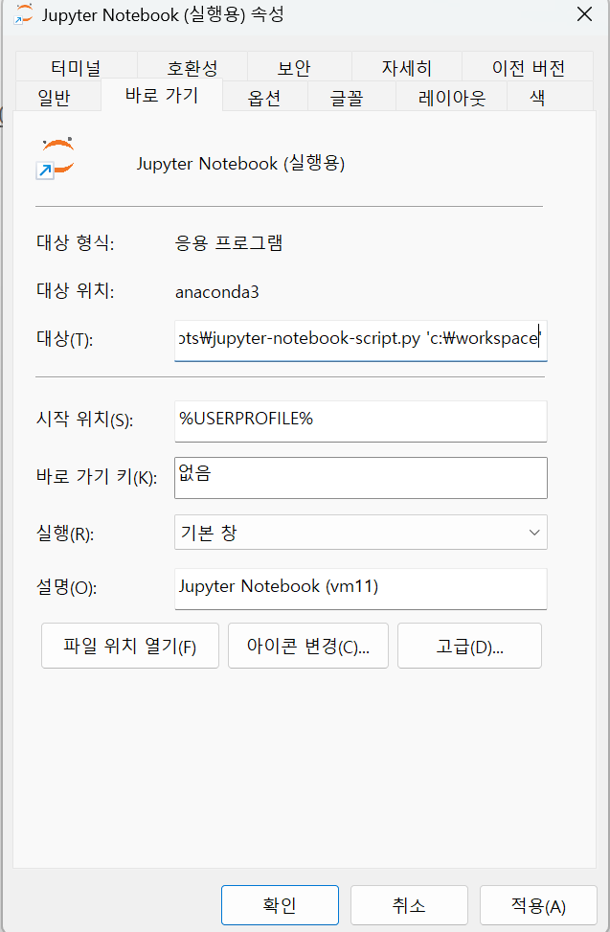Click the Jupyter shortcut icon in the title bar
This screenshot has width=610, height=932.
pyautogui.click(x=23, y=13)
